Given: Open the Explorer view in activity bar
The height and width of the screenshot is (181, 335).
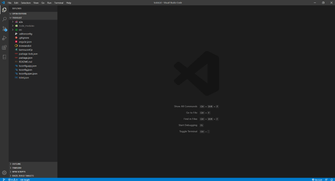Looking at the screenshot, I should tap(4, 10).
